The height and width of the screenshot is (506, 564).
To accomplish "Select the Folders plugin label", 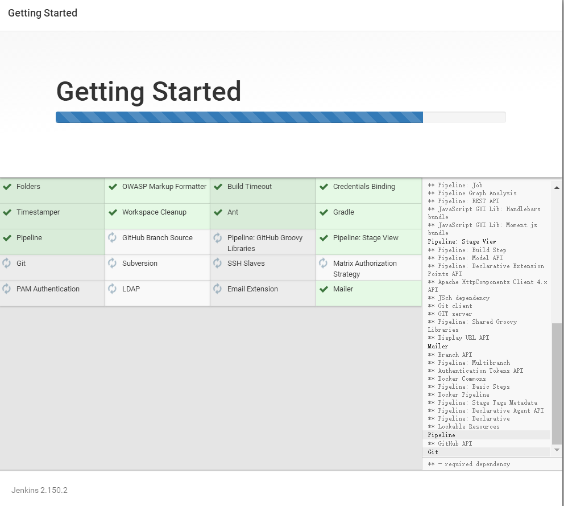I will click(28, 187).
